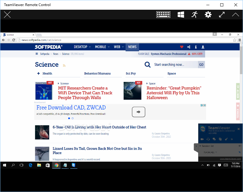Open session ID 714 241 421 dropdown

point(216,152)
